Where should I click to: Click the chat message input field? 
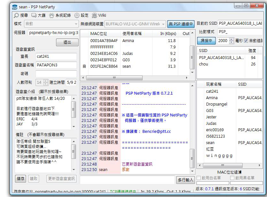(128, 180)
